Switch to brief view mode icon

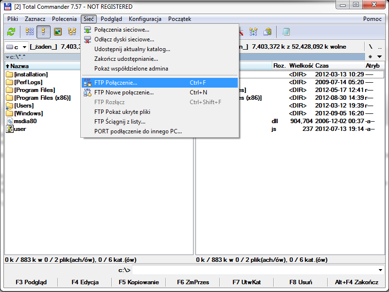[x=30, y=32]
